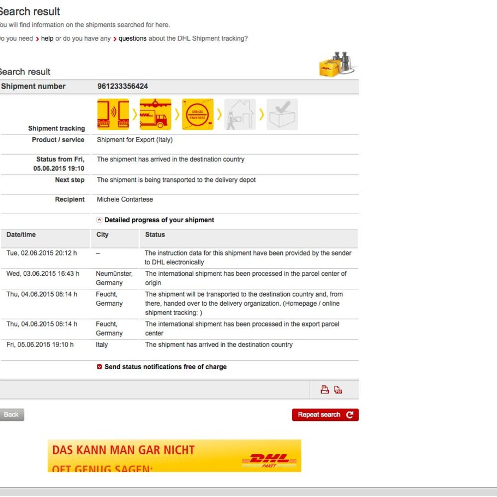
Task: Click the package with binoculars icon
Action: point(337,64)
